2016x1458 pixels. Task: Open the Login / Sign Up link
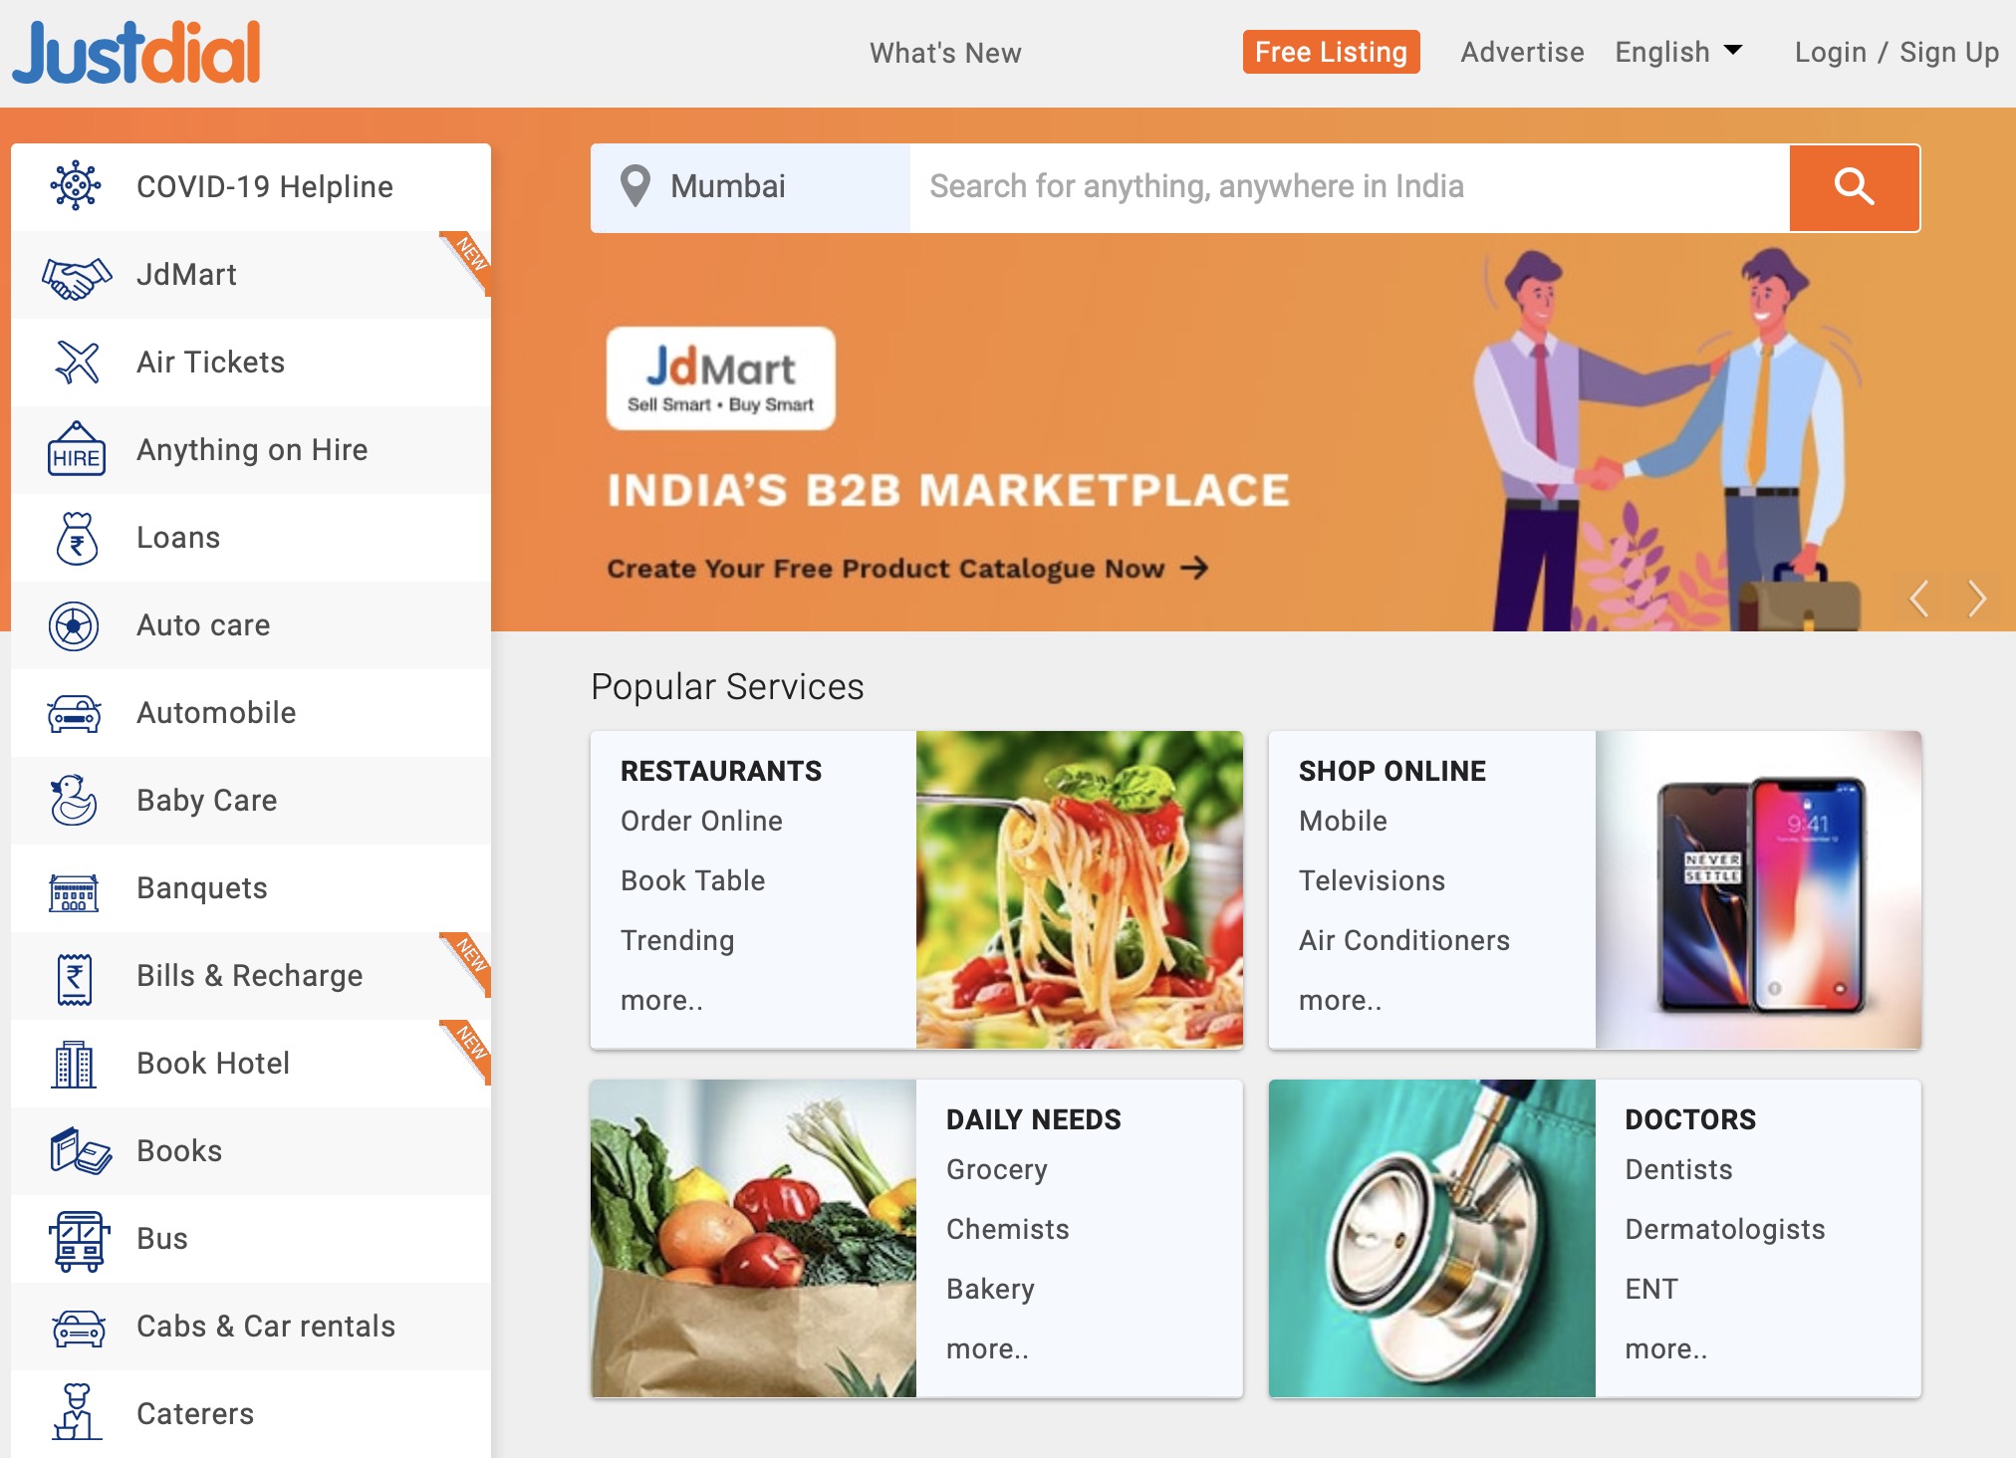(1896, 52)
